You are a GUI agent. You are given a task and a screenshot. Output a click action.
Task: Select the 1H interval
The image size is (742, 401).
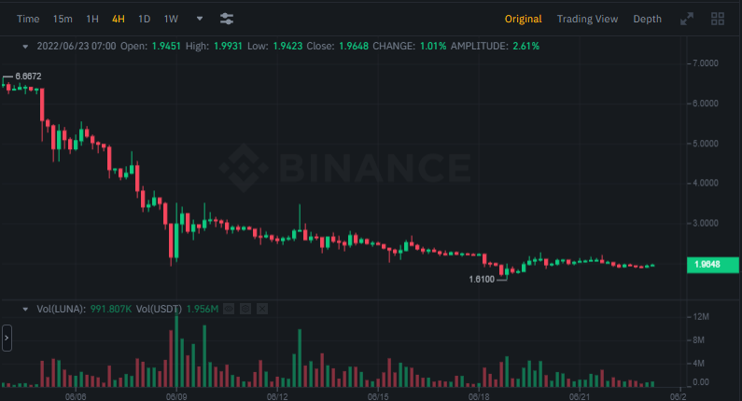pos(92,19)
